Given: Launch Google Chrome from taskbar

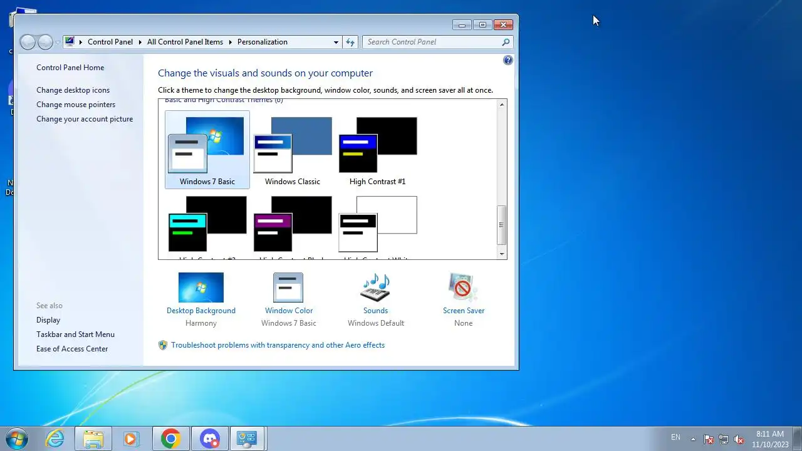Looking at the screenshot, I should click(x=170, y=438).
